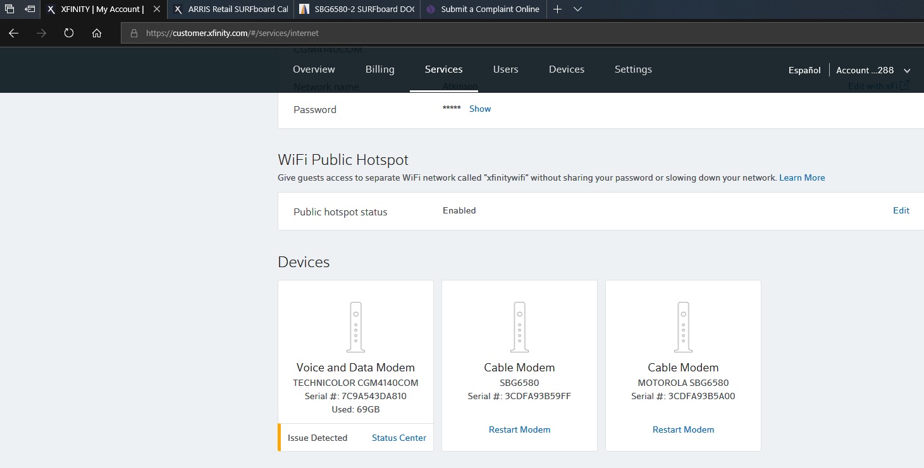Switch to ARRIS Retail SURFboard tab
This screenshot has width=924, height=468.
click(x=231, y=9)
